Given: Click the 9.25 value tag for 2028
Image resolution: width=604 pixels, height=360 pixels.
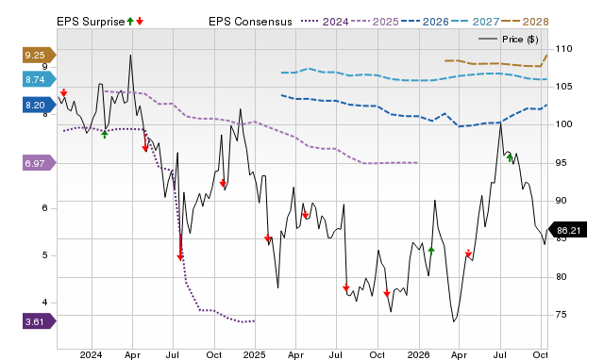Looking at the screenshot, I should tap(40, 55).
